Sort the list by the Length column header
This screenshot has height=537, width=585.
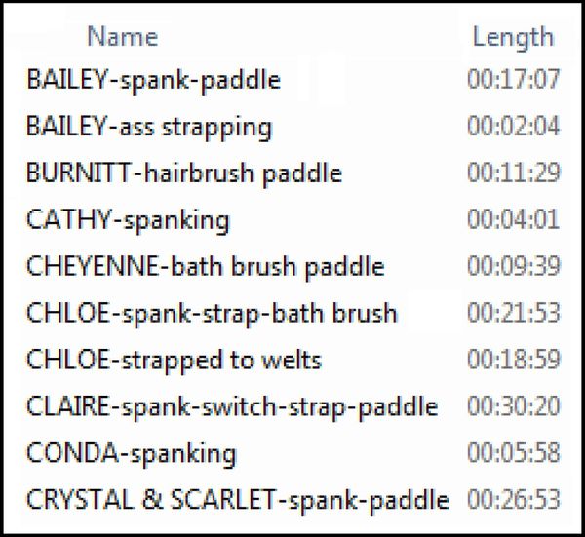point(513,38)
